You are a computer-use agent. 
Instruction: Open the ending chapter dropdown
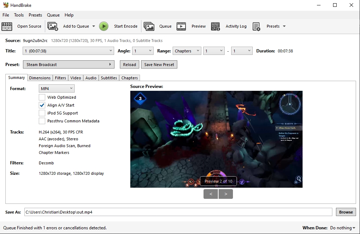click(242, 51)
